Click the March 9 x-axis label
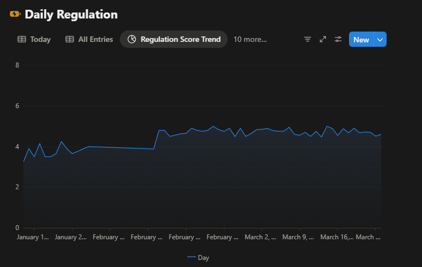This screenshot has height=267, width=422. point(298,237)
